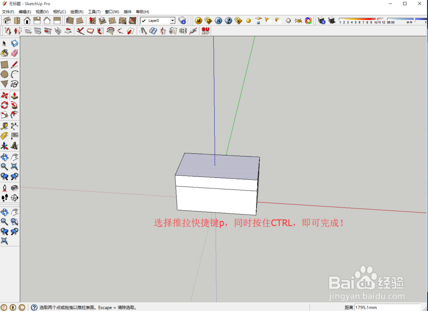Screen dimensions: 428x311
Task: Open the SU APP plugin
Action: pos(205,31)
